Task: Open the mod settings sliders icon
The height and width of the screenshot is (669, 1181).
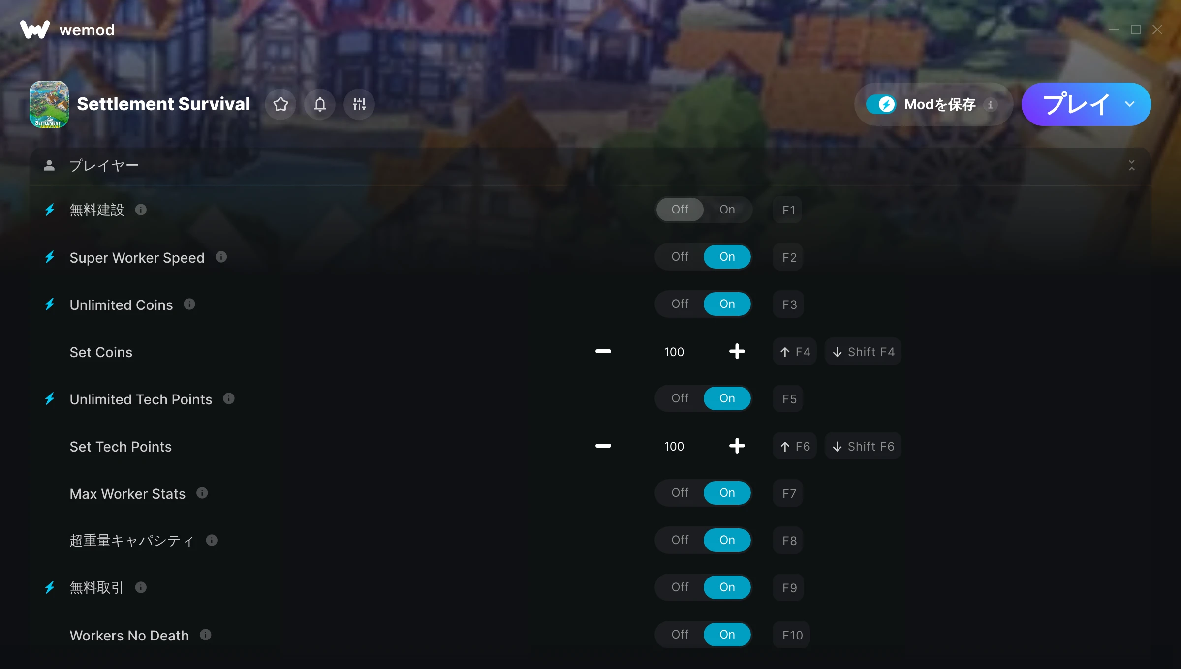Action: point(359,104)
